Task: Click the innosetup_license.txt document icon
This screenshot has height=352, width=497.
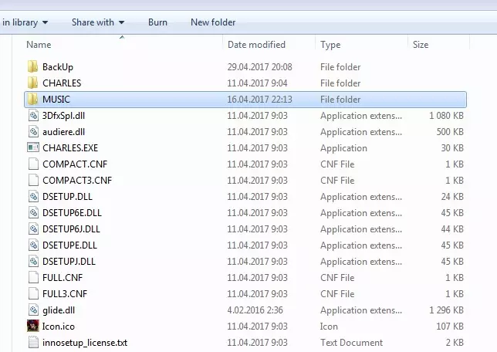Action: 32,342
